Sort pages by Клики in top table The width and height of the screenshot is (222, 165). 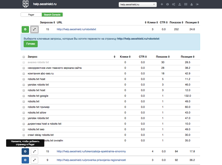(x=157, y=22)
